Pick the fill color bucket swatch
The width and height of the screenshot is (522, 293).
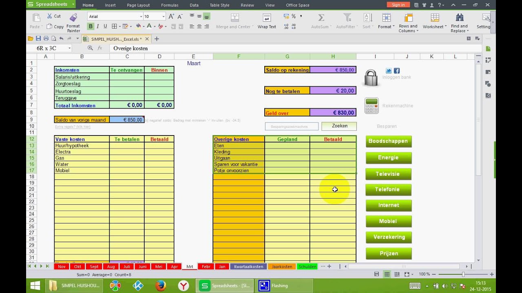point(138,26)
